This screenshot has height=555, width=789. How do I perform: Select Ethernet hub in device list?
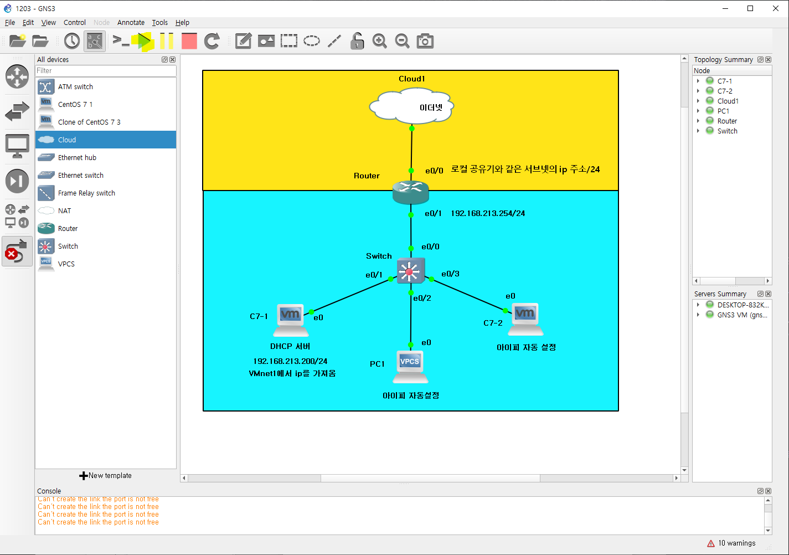[x=106, y=158]
